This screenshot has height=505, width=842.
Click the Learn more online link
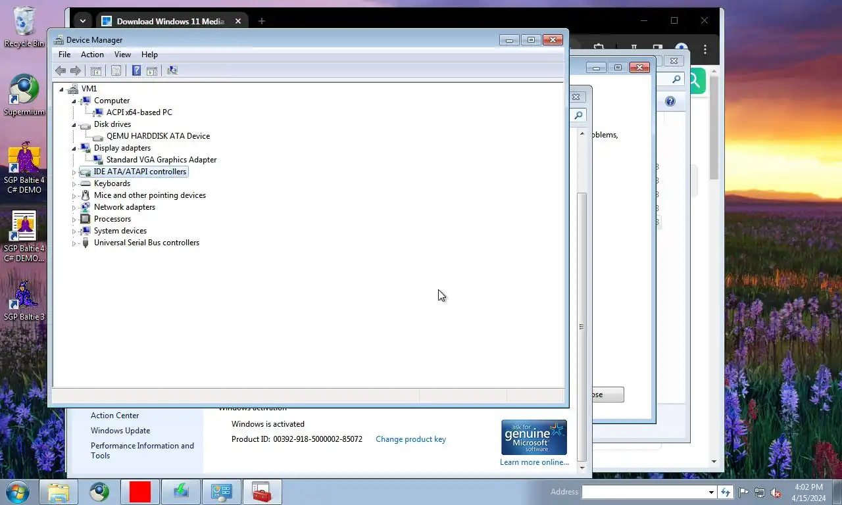(534, 462)
